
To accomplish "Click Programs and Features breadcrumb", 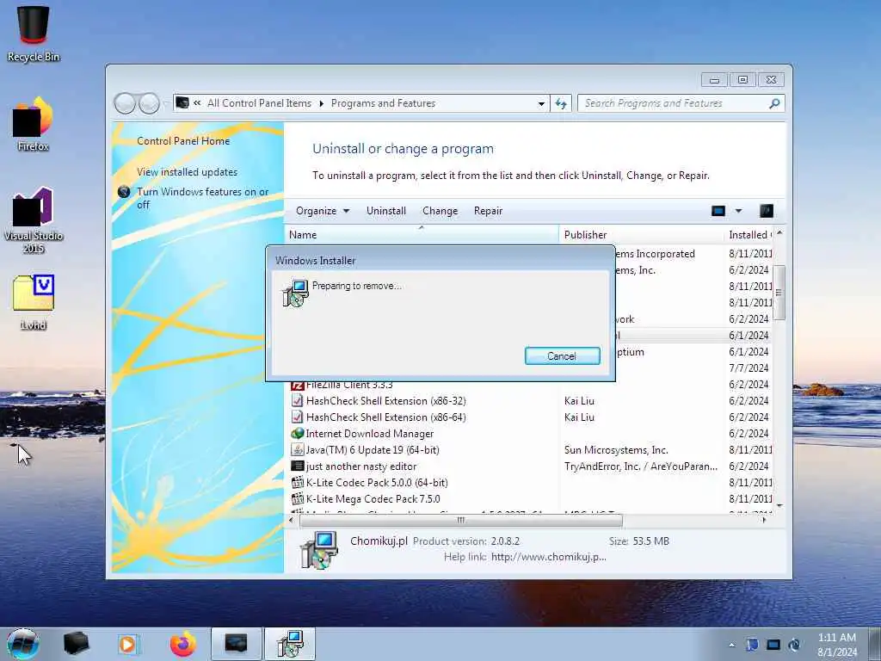I will pos(383,103).
